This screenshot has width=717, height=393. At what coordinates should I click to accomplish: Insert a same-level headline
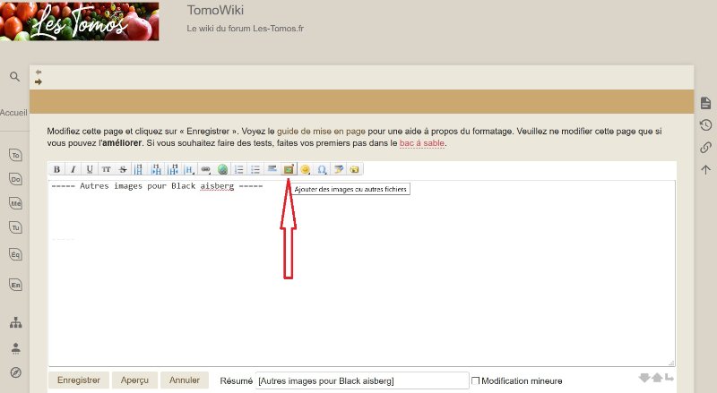tap(139, 169)
